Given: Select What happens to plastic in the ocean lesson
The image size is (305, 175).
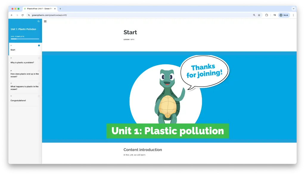Looking at the screenshot, I should point(24,88).
